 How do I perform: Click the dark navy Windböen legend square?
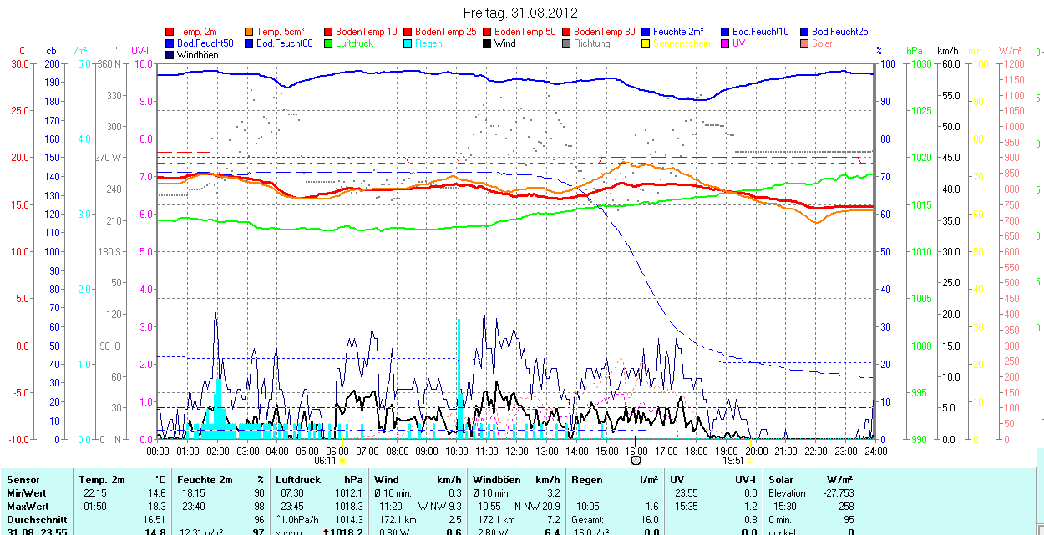pos(170,55)
